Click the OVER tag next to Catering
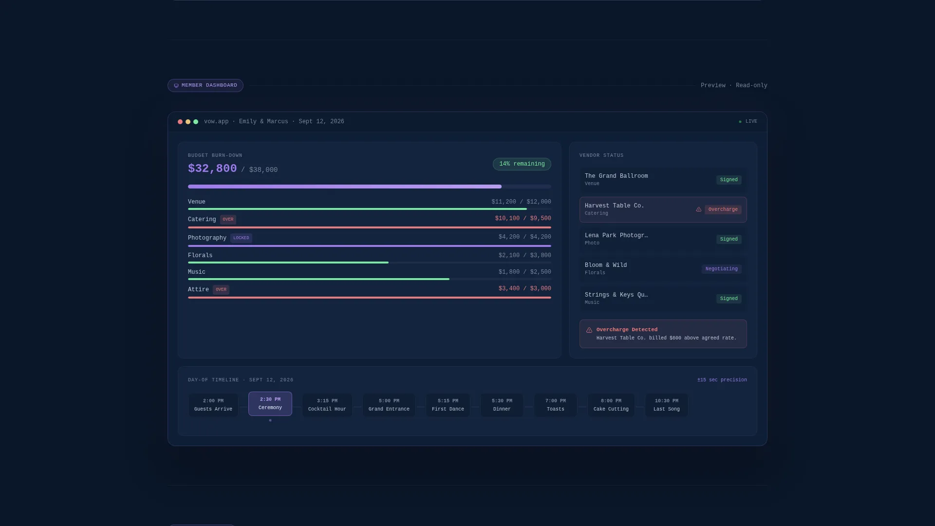 [228, 220]
